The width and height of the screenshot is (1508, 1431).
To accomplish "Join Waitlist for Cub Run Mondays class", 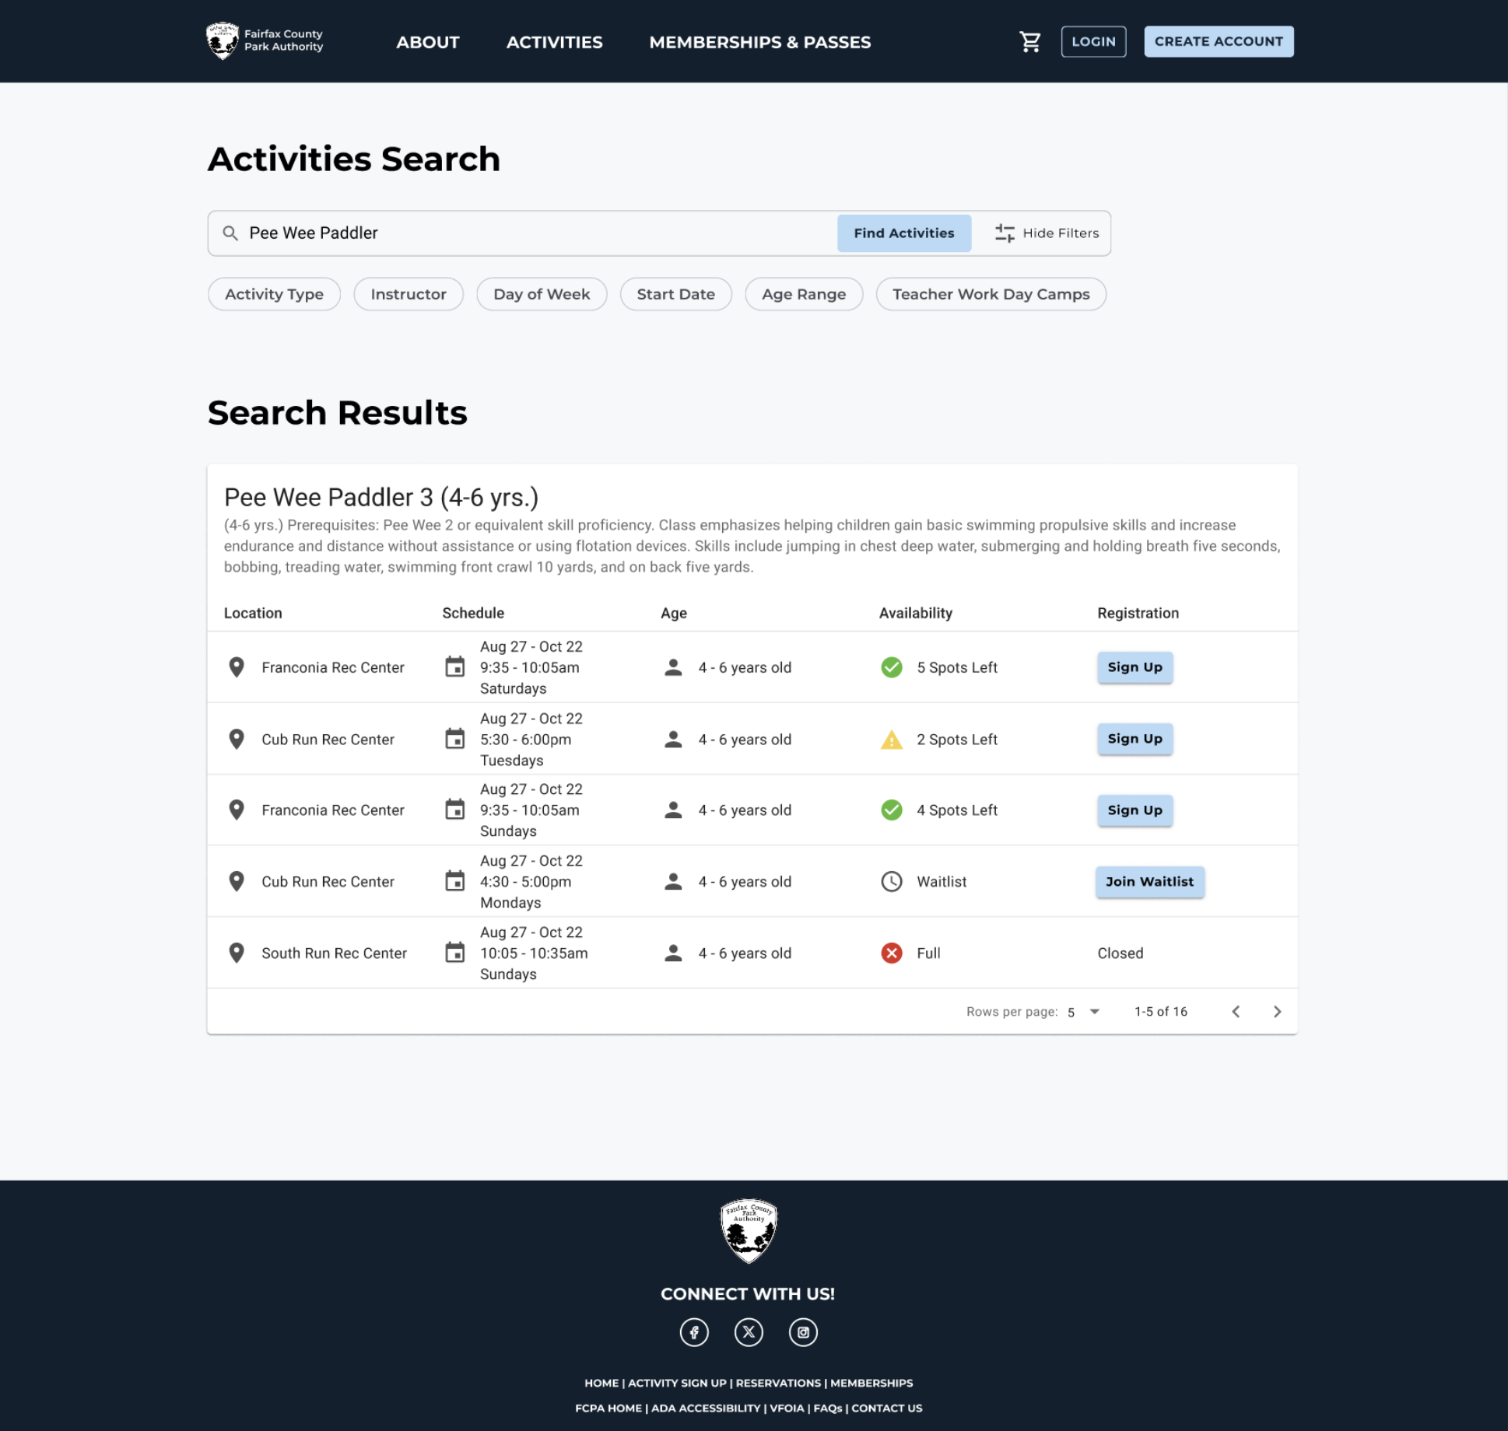I will pos(1149,882).
